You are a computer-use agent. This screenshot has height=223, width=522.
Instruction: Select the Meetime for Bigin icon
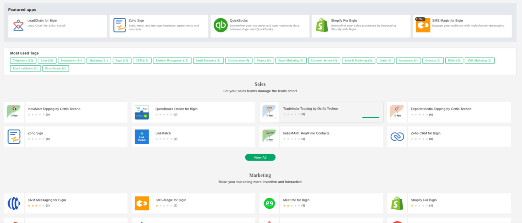269,203
